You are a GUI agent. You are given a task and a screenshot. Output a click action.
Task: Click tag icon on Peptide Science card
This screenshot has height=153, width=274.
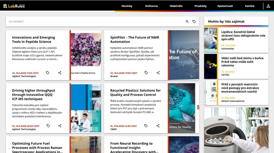[48, 73]
